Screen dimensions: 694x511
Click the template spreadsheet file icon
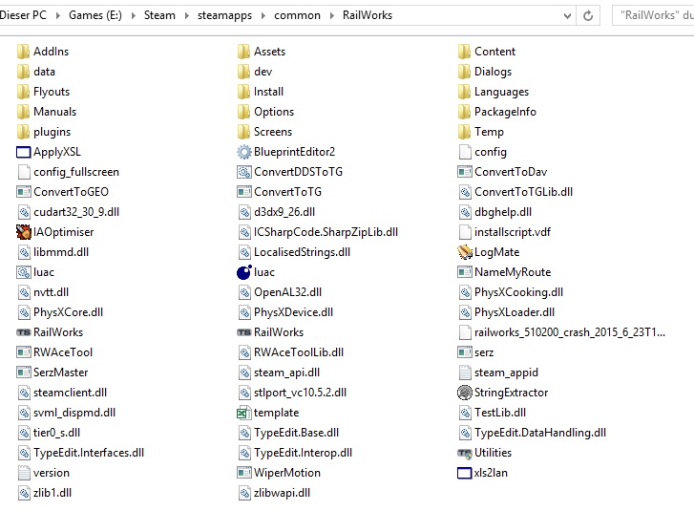pyautogui.click(x=243, y=413)
